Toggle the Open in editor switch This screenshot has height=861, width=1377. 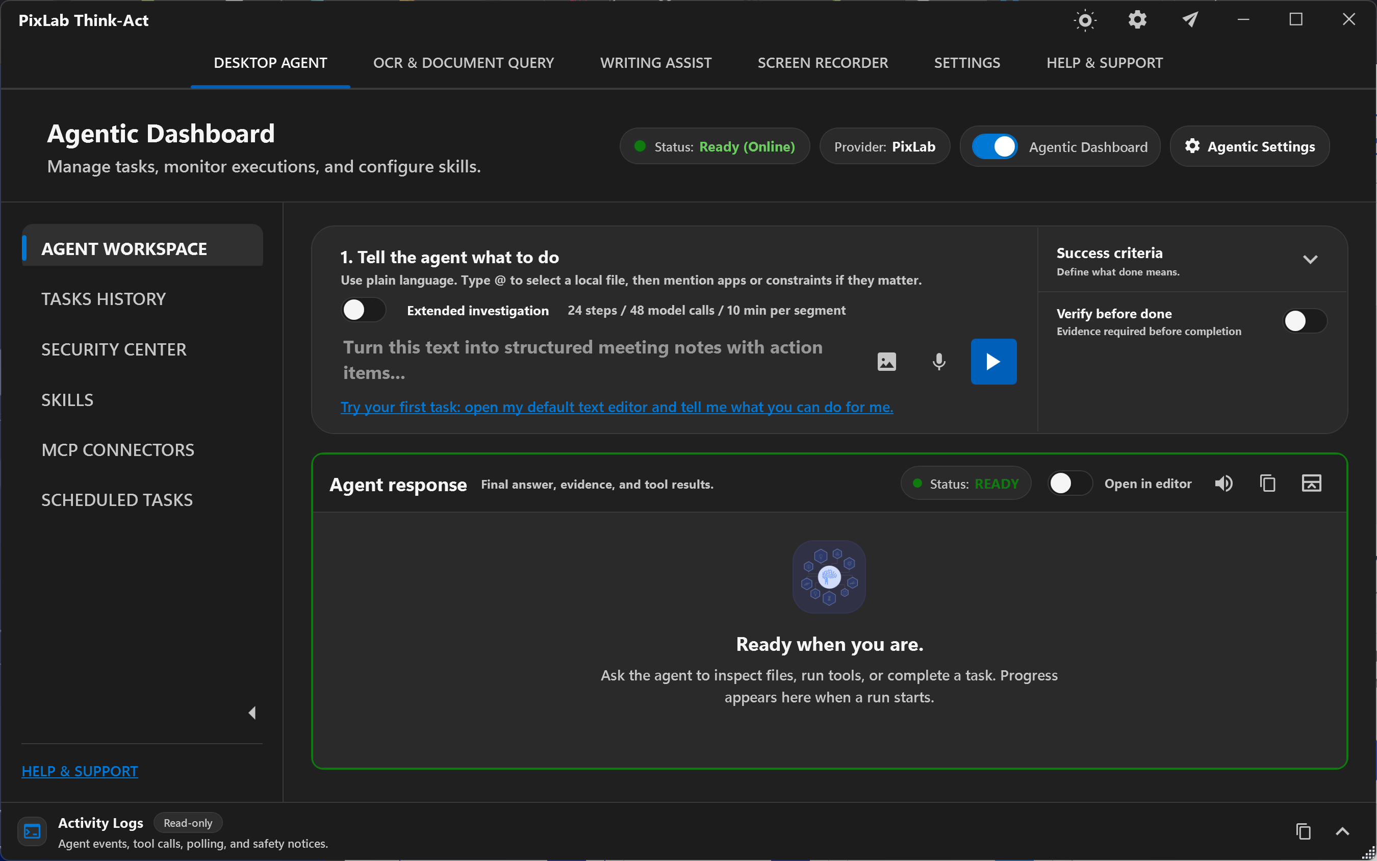[1069, 484]
